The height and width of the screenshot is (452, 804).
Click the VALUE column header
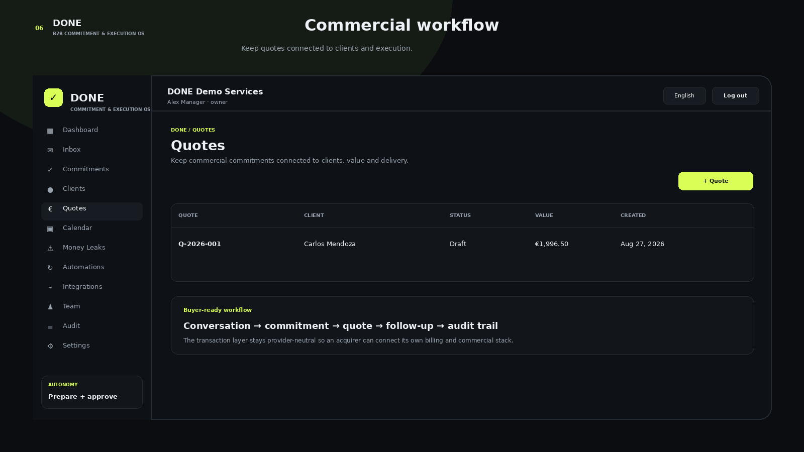[x=544, y=215]
